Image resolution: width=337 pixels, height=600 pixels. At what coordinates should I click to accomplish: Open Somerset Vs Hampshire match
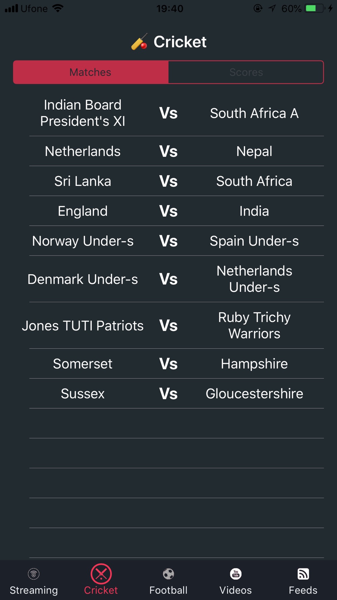point(168,364)
